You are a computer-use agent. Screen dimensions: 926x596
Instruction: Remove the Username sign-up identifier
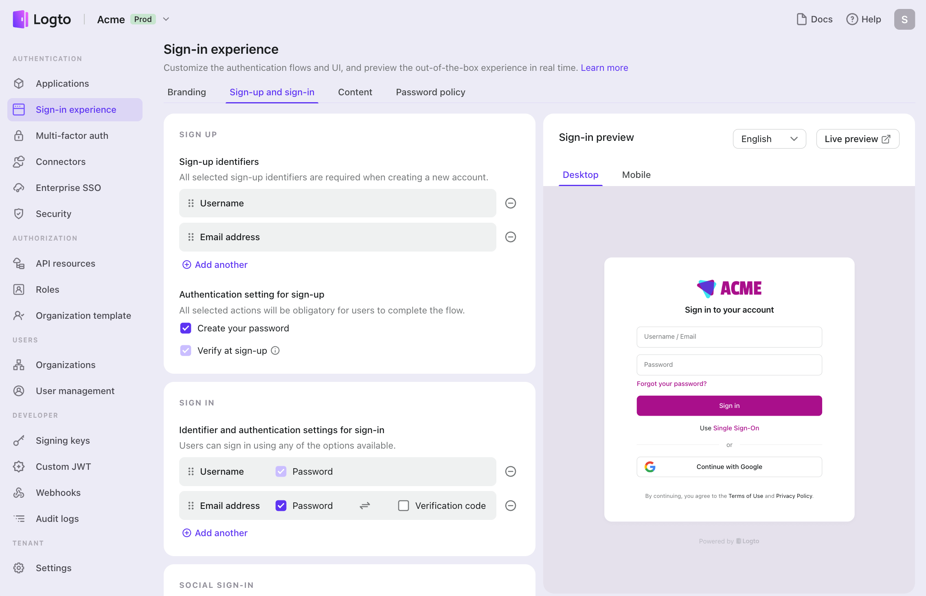(510, 203)
